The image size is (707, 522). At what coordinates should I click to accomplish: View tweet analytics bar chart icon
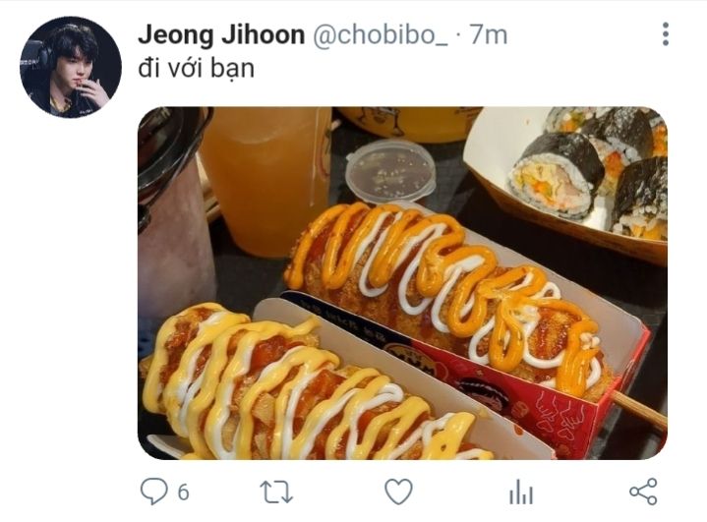coord(521,492)
